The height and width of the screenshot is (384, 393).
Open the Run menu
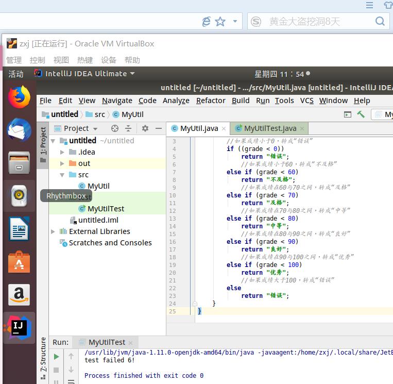[263, 101]
